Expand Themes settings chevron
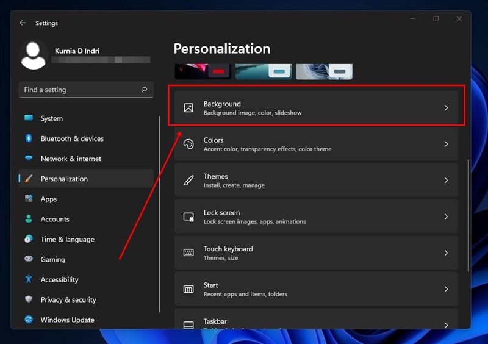The image size is (488, 344). click(x=446, y=181)
